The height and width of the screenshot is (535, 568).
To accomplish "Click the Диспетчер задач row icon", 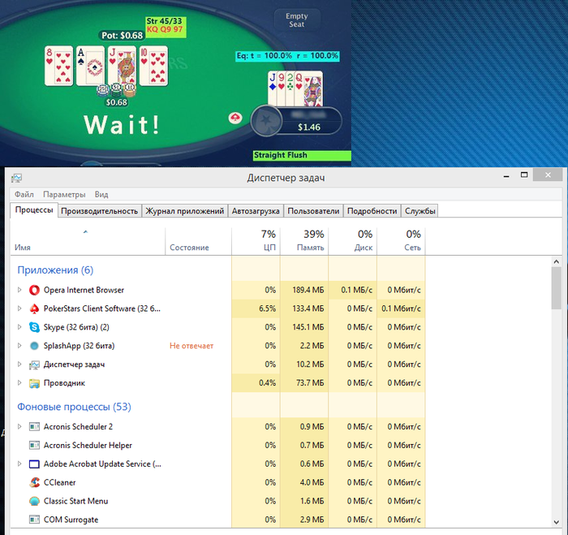I will click(34, 365).
